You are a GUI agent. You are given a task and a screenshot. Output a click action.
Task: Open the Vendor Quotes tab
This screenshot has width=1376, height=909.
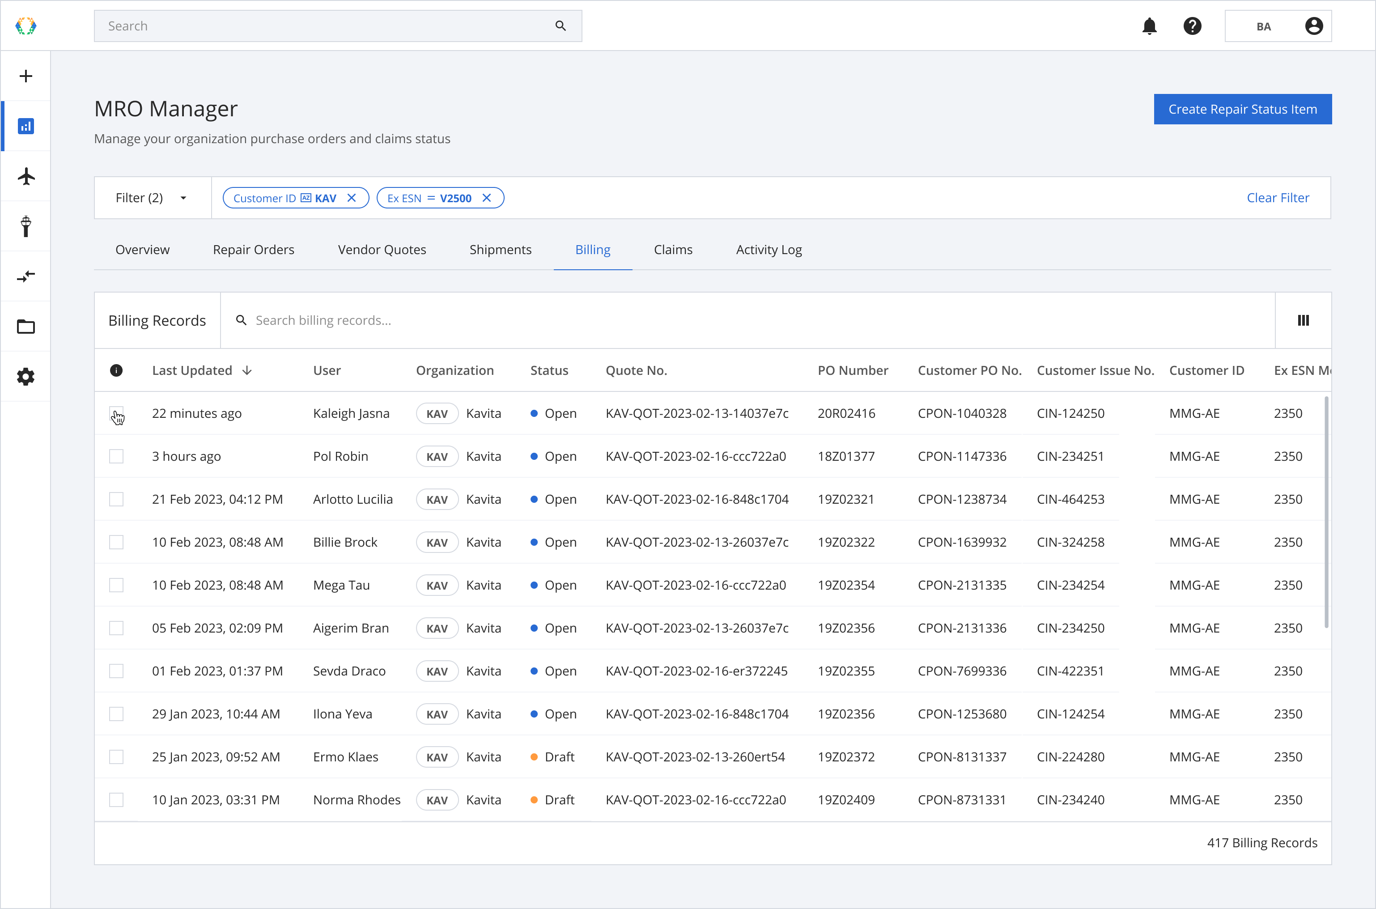(x=382, y=249)
